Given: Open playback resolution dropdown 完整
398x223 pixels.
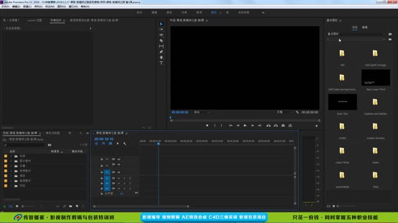Looking at the screenshot, I should click(x=284, y=112).
